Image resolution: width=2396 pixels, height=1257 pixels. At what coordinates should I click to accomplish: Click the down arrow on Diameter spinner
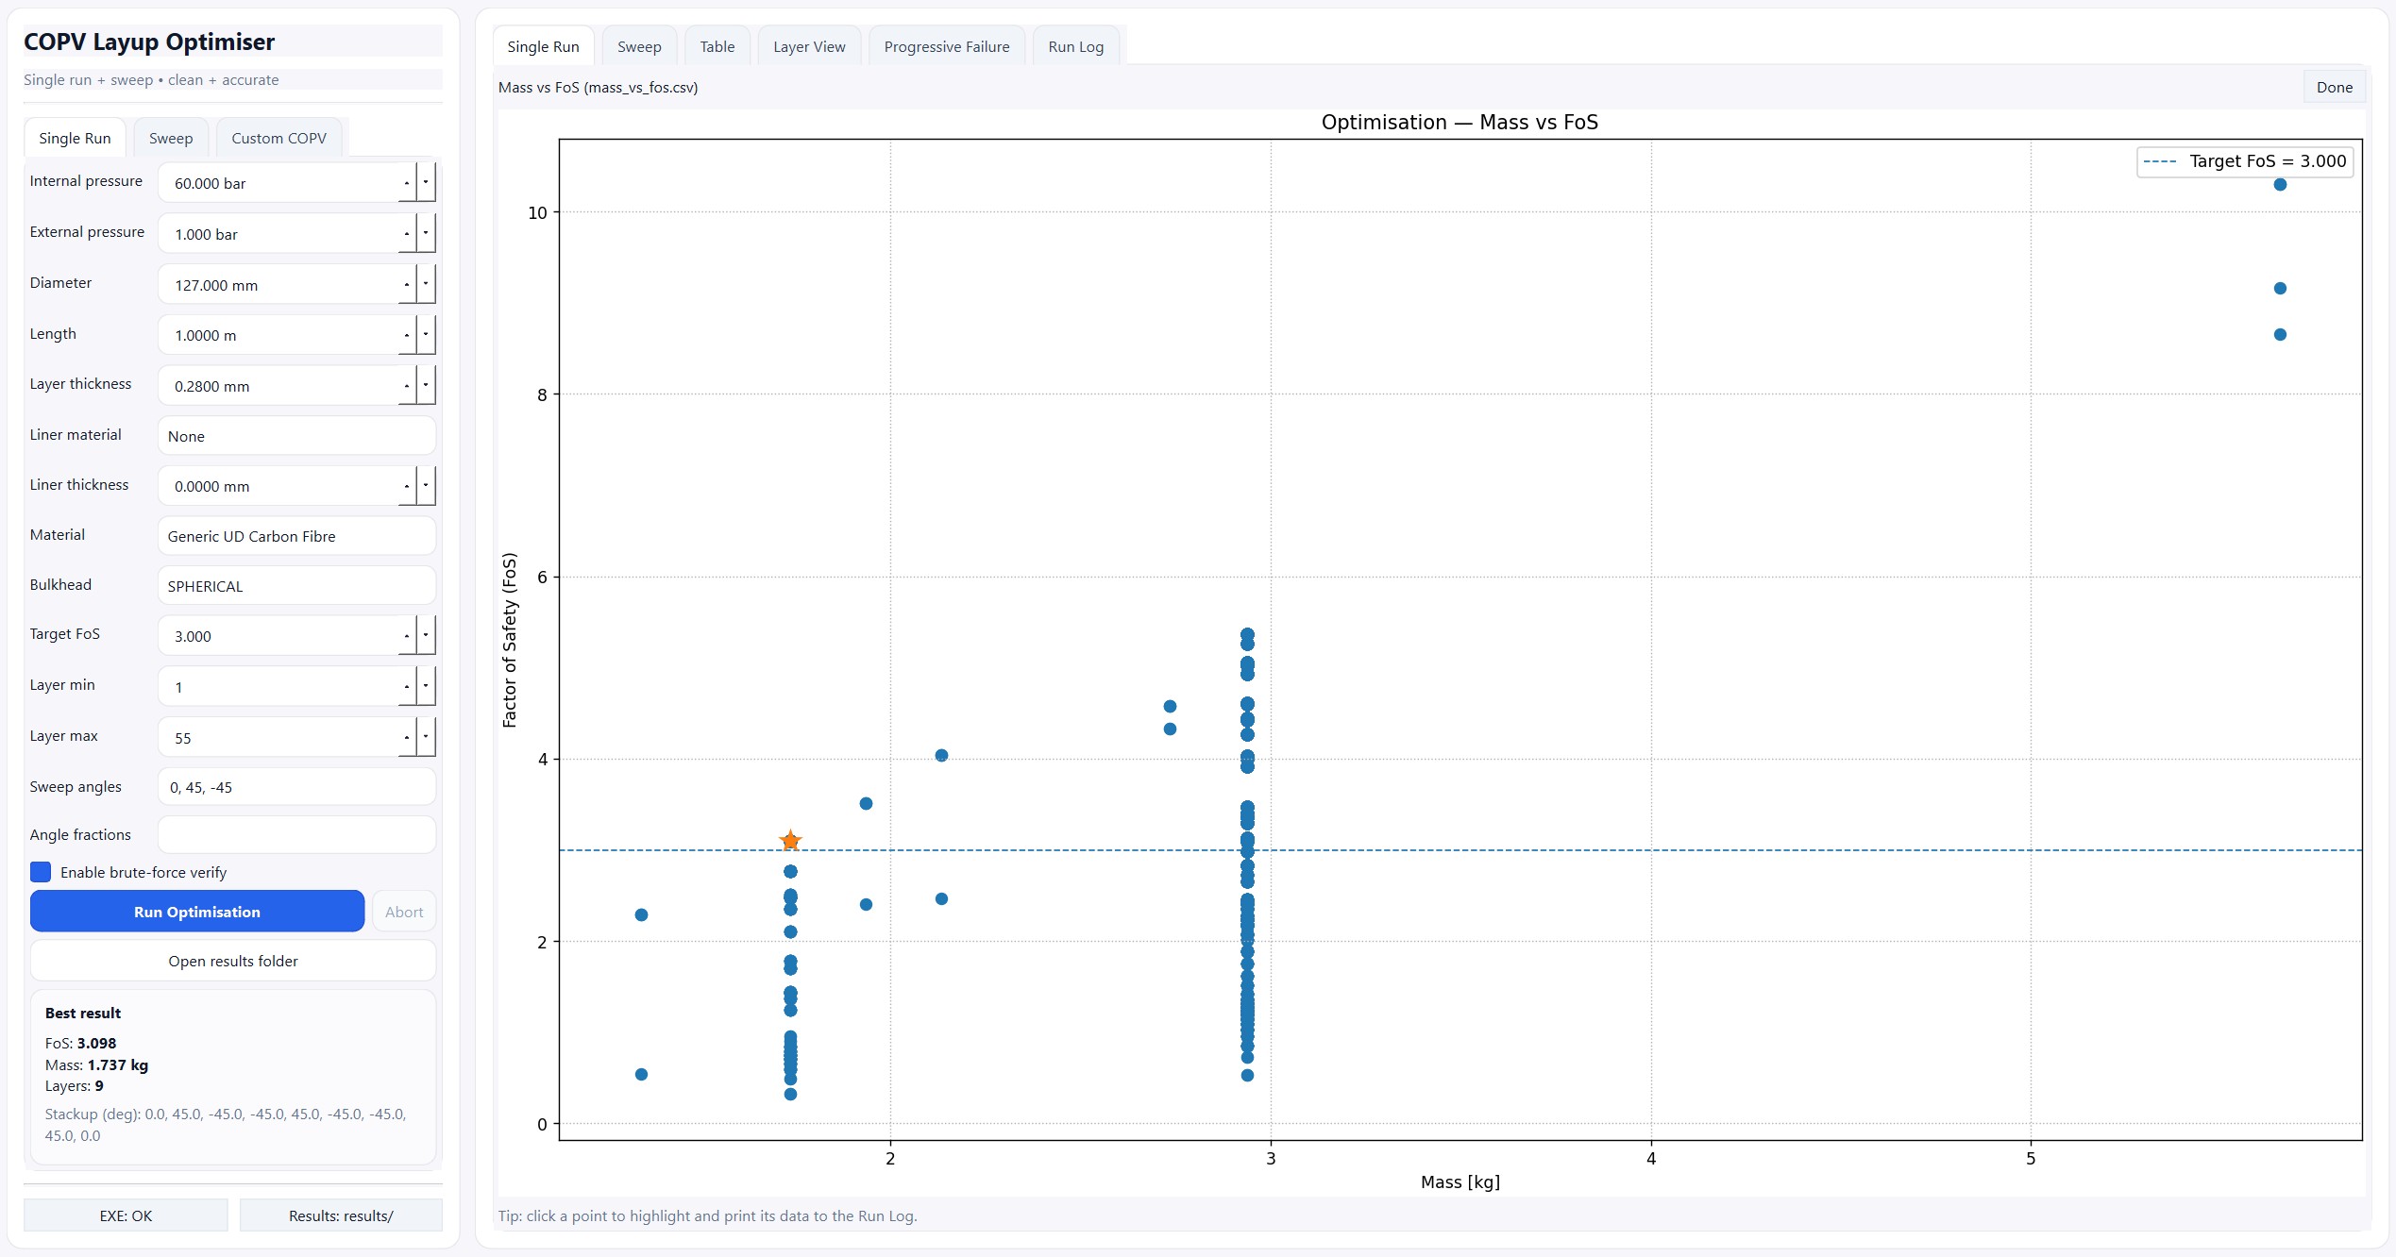point(426,284)
